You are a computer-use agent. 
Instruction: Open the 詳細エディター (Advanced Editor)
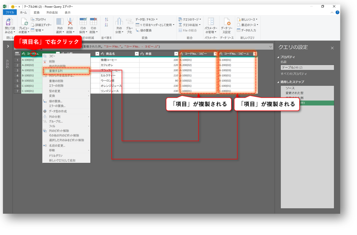[x=41, y=25]
